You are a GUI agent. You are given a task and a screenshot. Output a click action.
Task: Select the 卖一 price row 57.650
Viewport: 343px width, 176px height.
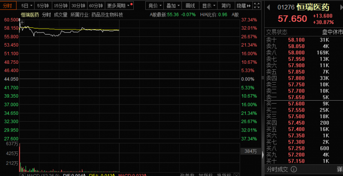tap(304, 97)
